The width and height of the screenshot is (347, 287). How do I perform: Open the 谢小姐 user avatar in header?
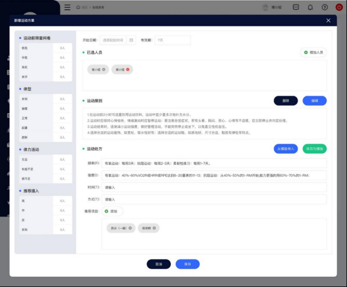coord(265,7)
